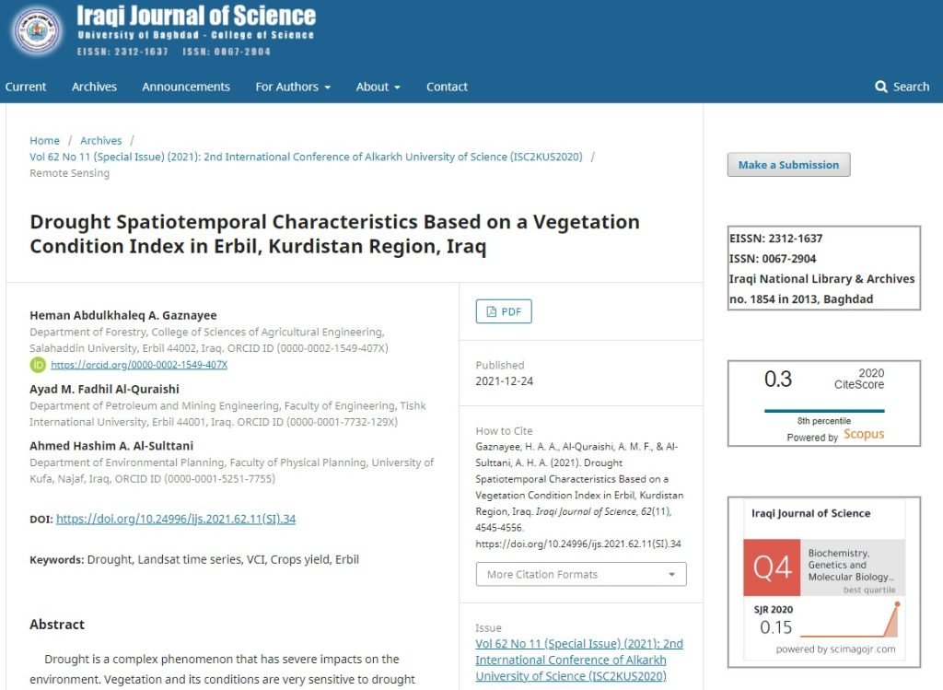The width and height of the screenshot is (943, 690).
Task: Click the Scopus CiteScore widget
Action: coord(823,403)
